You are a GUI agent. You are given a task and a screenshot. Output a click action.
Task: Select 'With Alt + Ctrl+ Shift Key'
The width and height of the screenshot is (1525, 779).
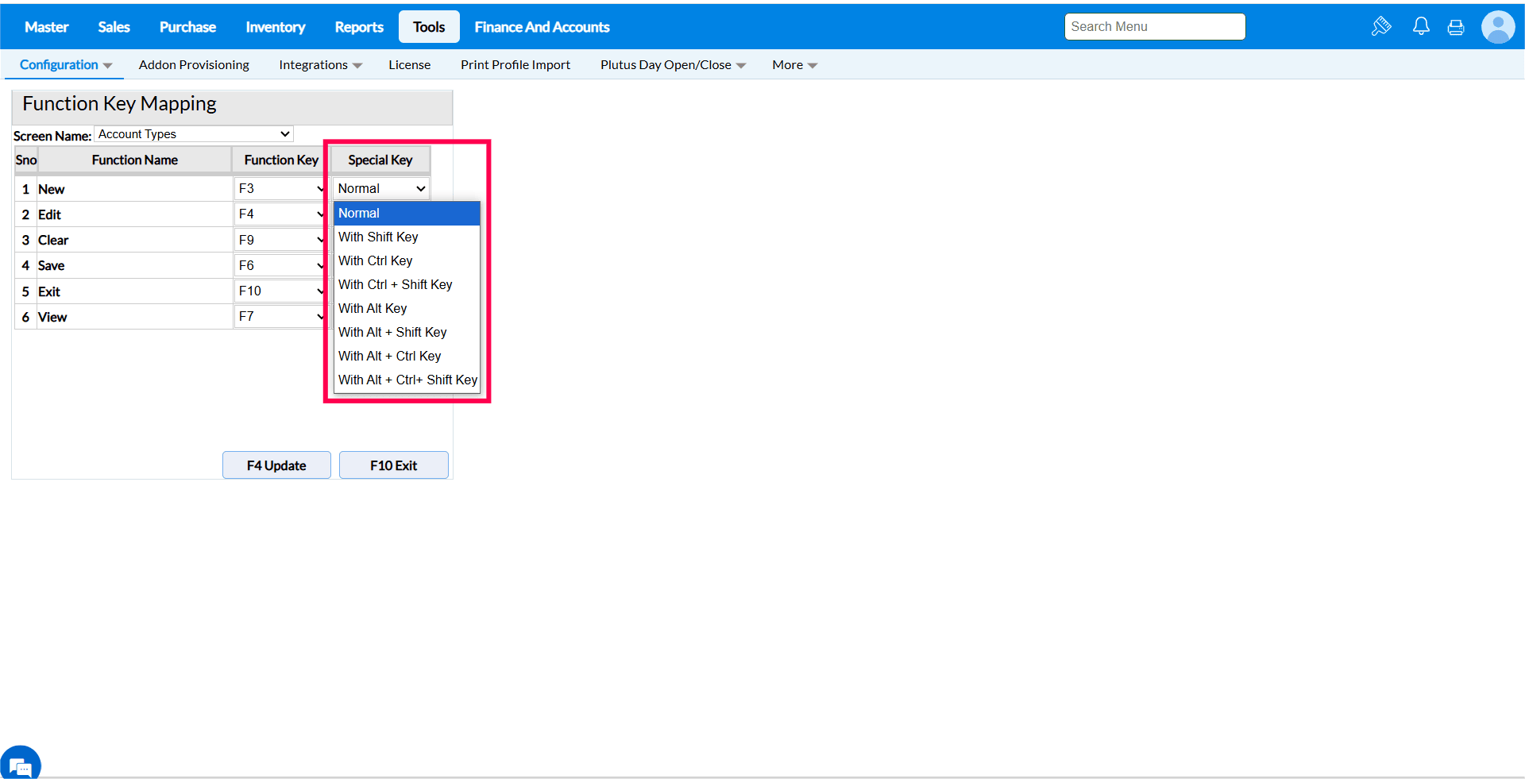coord(407,380)
